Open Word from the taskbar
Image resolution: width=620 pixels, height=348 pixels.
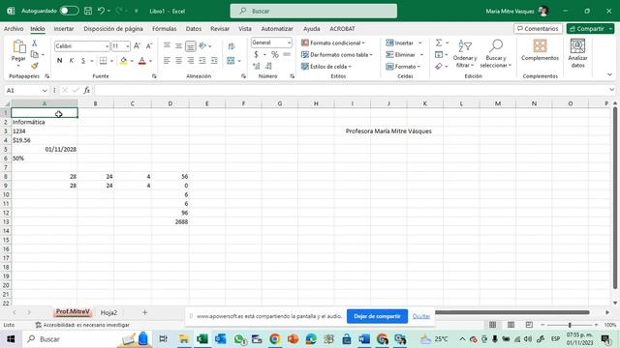pos(364,339)
